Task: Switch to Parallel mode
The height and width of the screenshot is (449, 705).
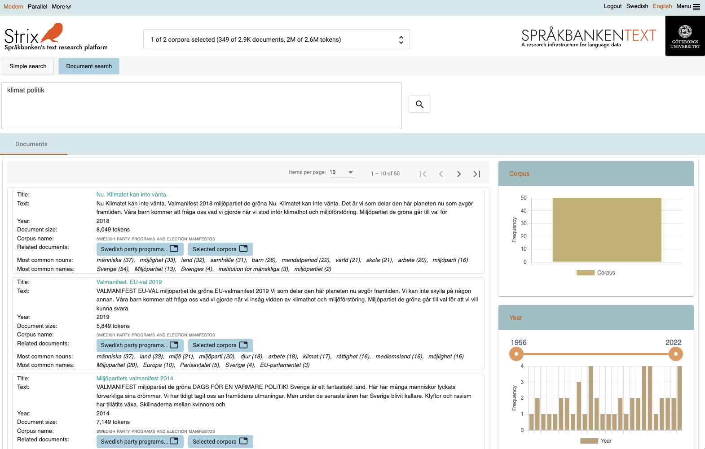Action: click(x=37, y=7)
